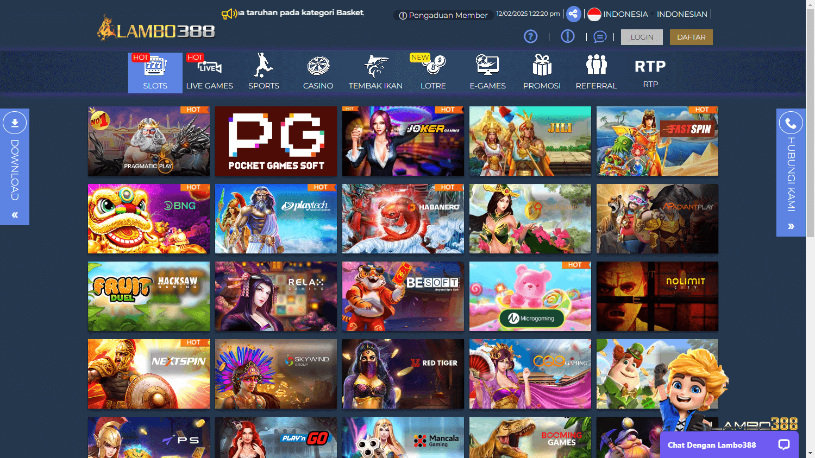Click the date and time text
This screenshot has width=815, height=458.
(528, 14)
